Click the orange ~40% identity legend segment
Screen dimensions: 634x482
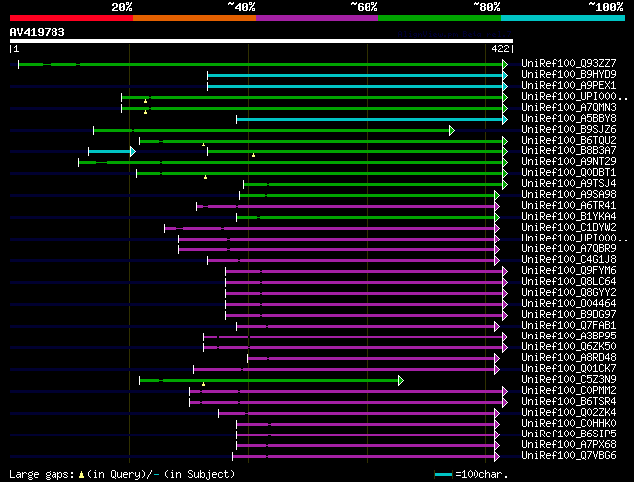point(194,18)
